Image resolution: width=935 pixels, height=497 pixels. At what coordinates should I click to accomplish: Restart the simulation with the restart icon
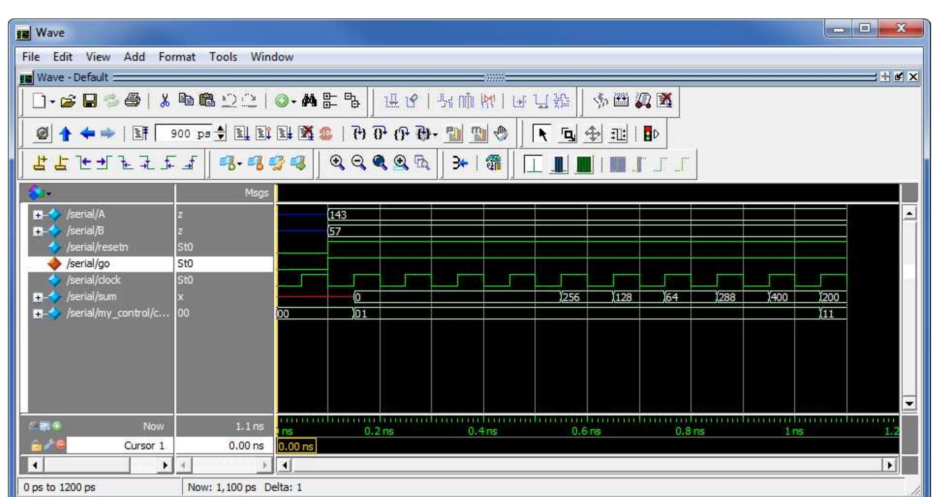[140, 134]
